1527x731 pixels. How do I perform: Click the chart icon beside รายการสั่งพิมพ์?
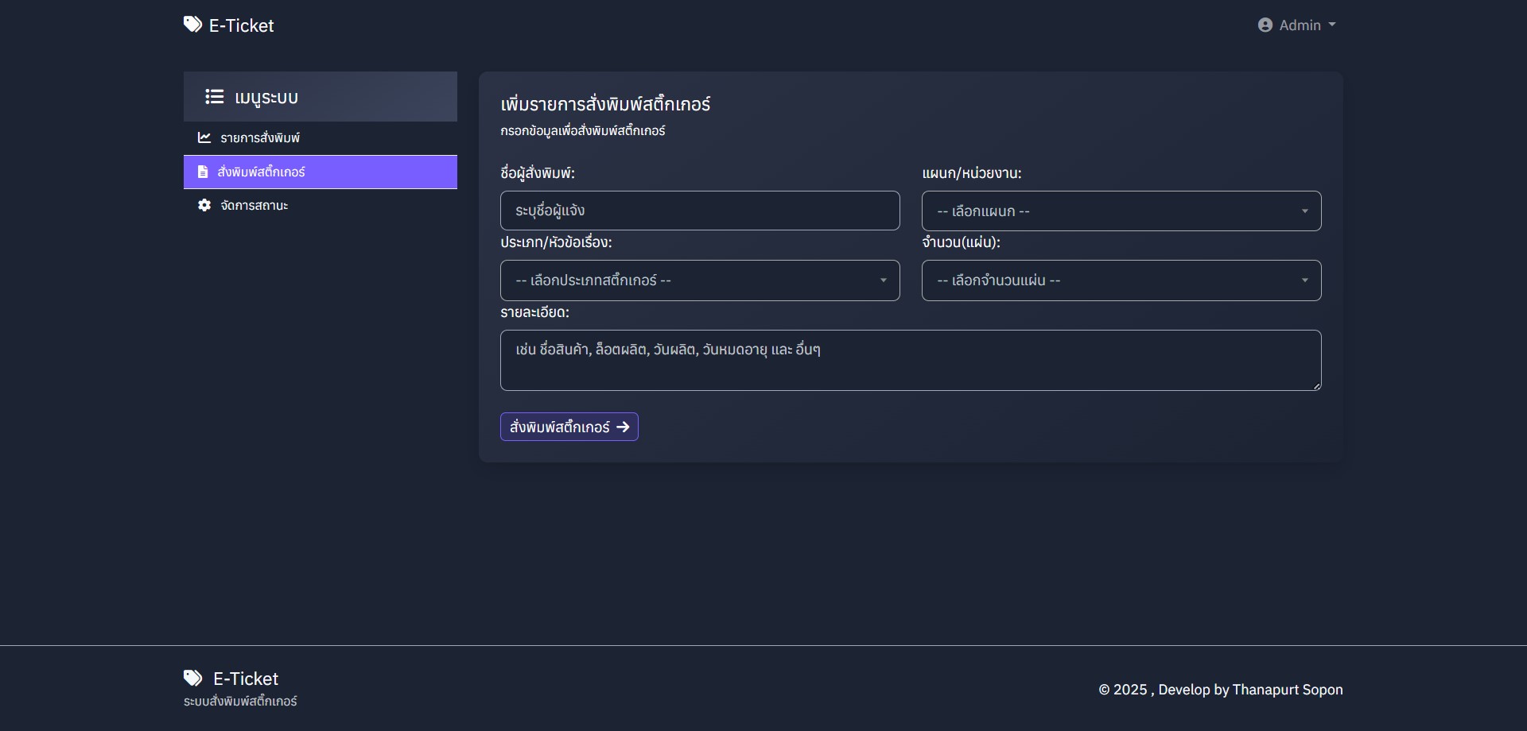pyautogui.click(x=204, y=137)
